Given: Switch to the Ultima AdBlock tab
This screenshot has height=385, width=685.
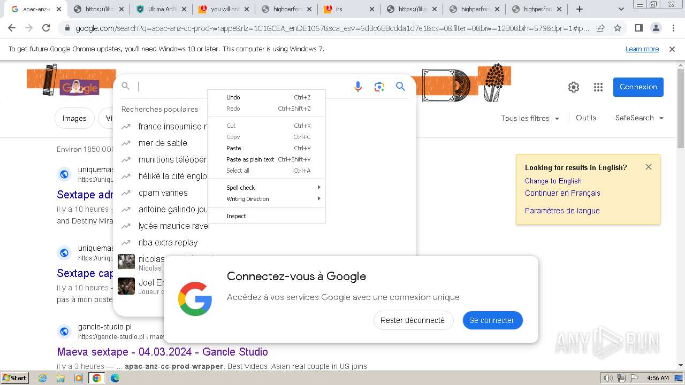Looking at the screenshot, I should point(161,9).
